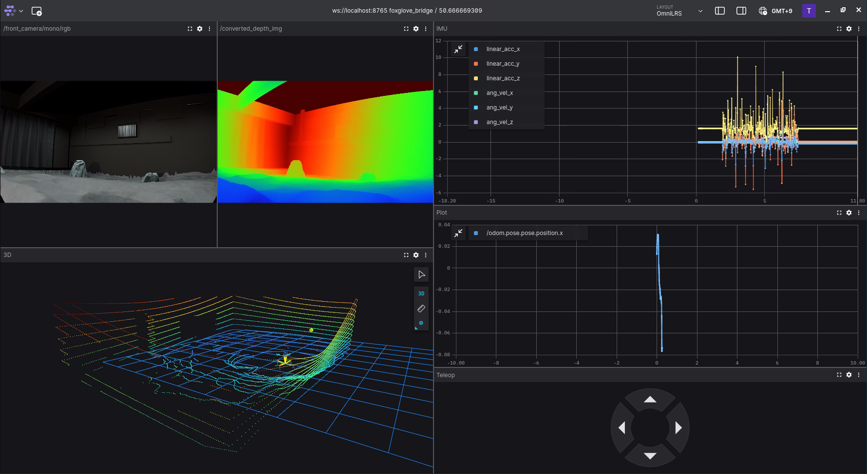Open the user profile avatar T
This screenshot has width=867, height=474.
pyautogui.click(x=809, y=11)
